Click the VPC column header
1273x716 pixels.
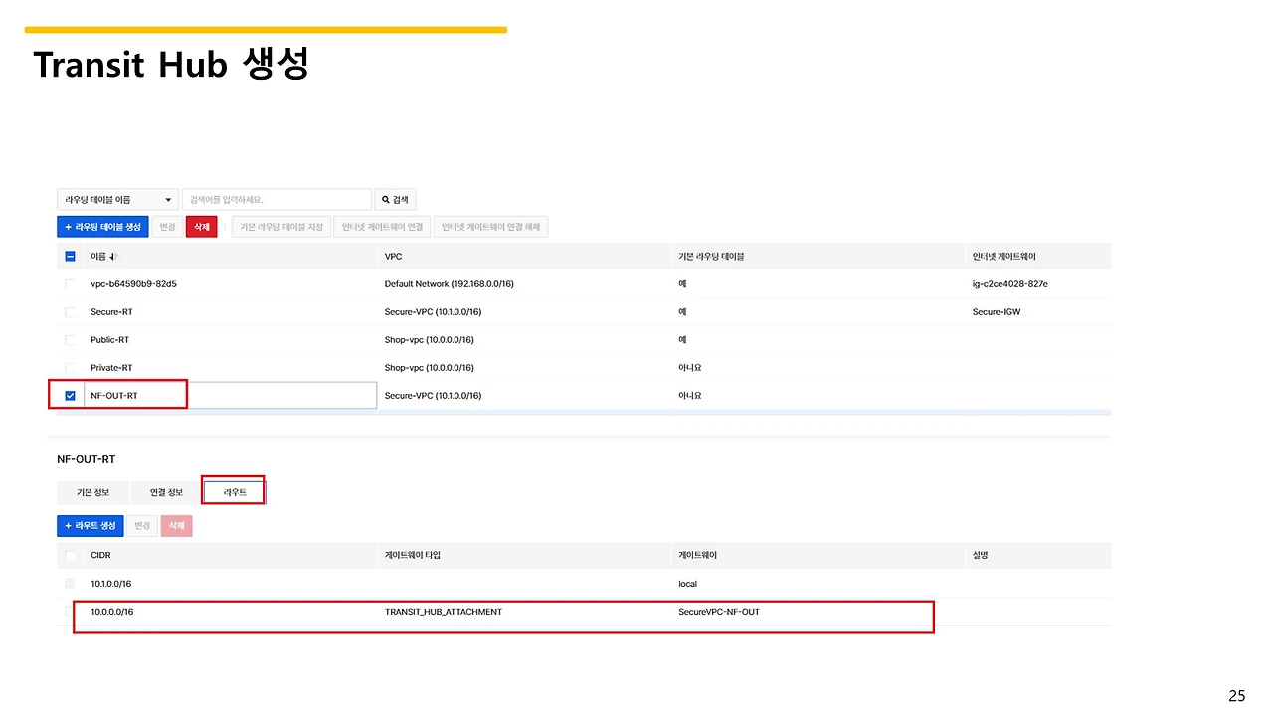click(393, 257)
